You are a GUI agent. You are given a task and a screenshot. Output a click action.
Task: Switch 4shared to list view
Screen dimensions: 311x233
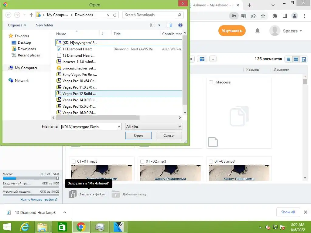point(289,59)
